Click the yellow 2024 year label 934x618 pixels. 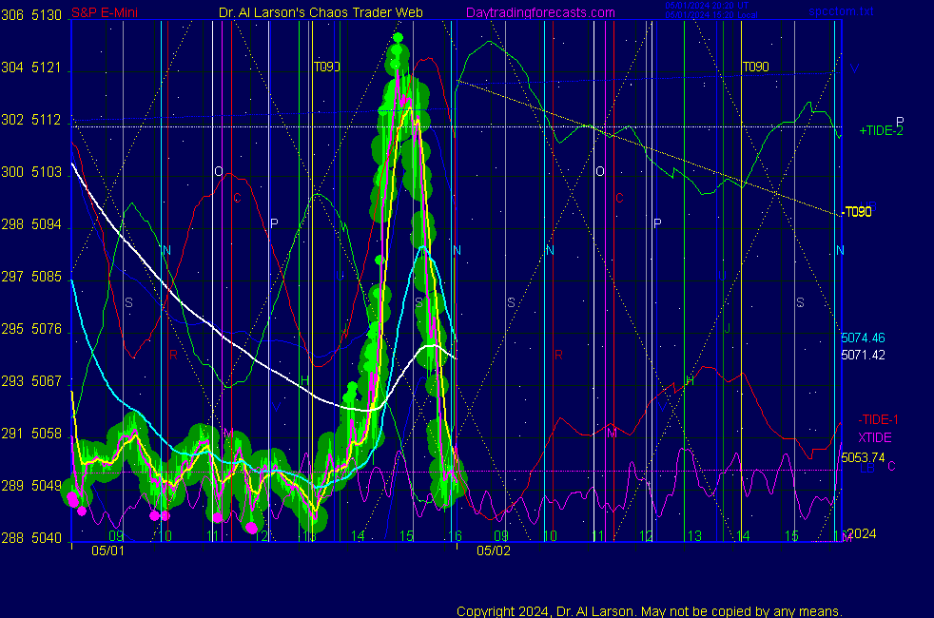click(861, 534)
